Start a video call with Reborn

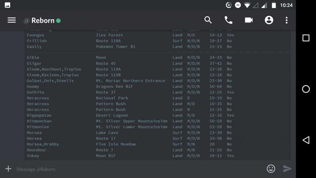click(249, 20)
